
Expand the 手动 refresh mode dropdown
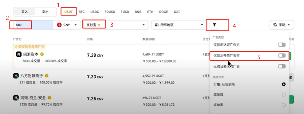[x=282, y=25]
